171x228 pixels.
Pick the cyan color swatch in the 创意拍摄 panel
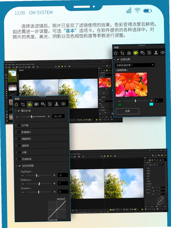pos(151,104)
